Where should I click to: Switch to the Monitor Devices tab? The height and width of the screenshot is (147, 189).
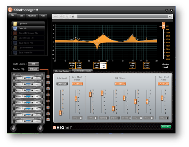click(x=62, y=71)
